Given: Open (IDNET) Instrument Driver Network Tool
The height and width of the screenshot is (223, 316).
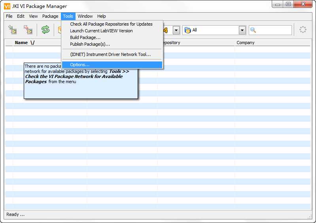Looking at the screenshot, I should click(x=112, y=54).
